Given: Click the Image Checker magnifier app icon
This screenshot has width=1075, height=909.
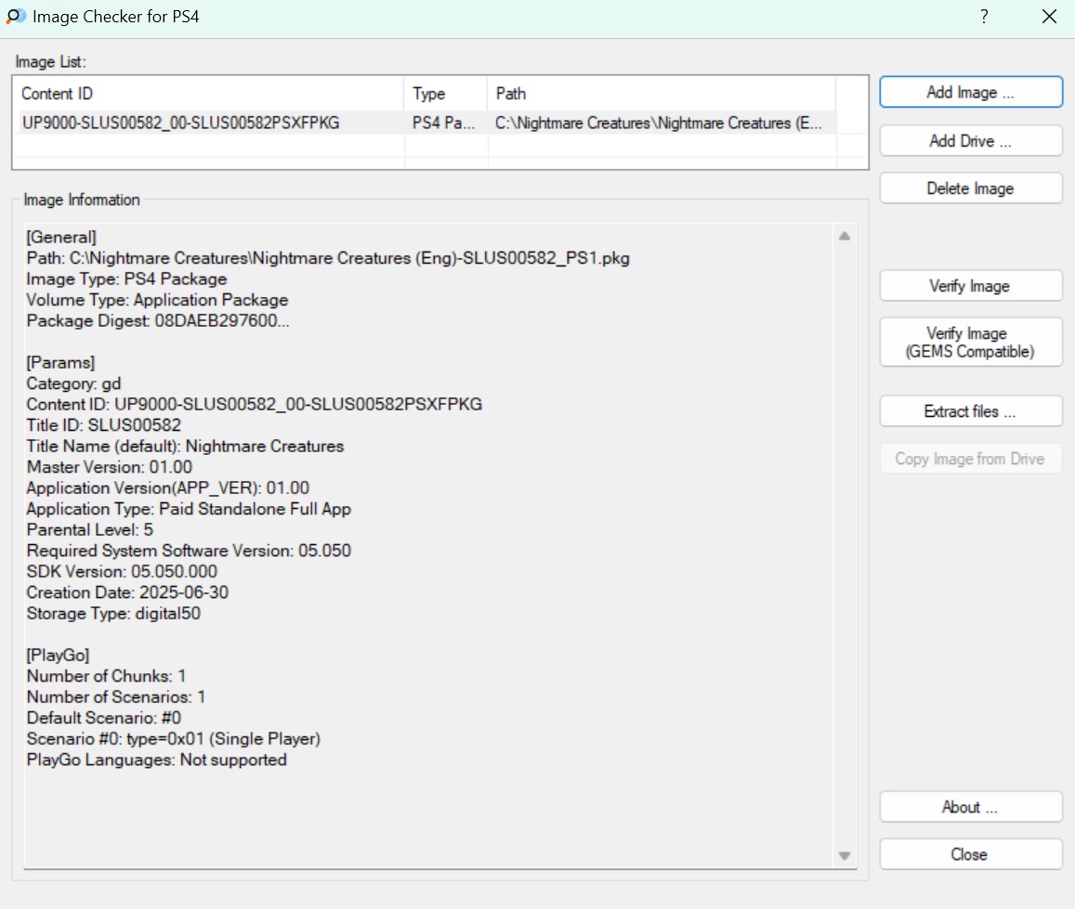Looking at the screenshot, I should (x=15, y=17).
